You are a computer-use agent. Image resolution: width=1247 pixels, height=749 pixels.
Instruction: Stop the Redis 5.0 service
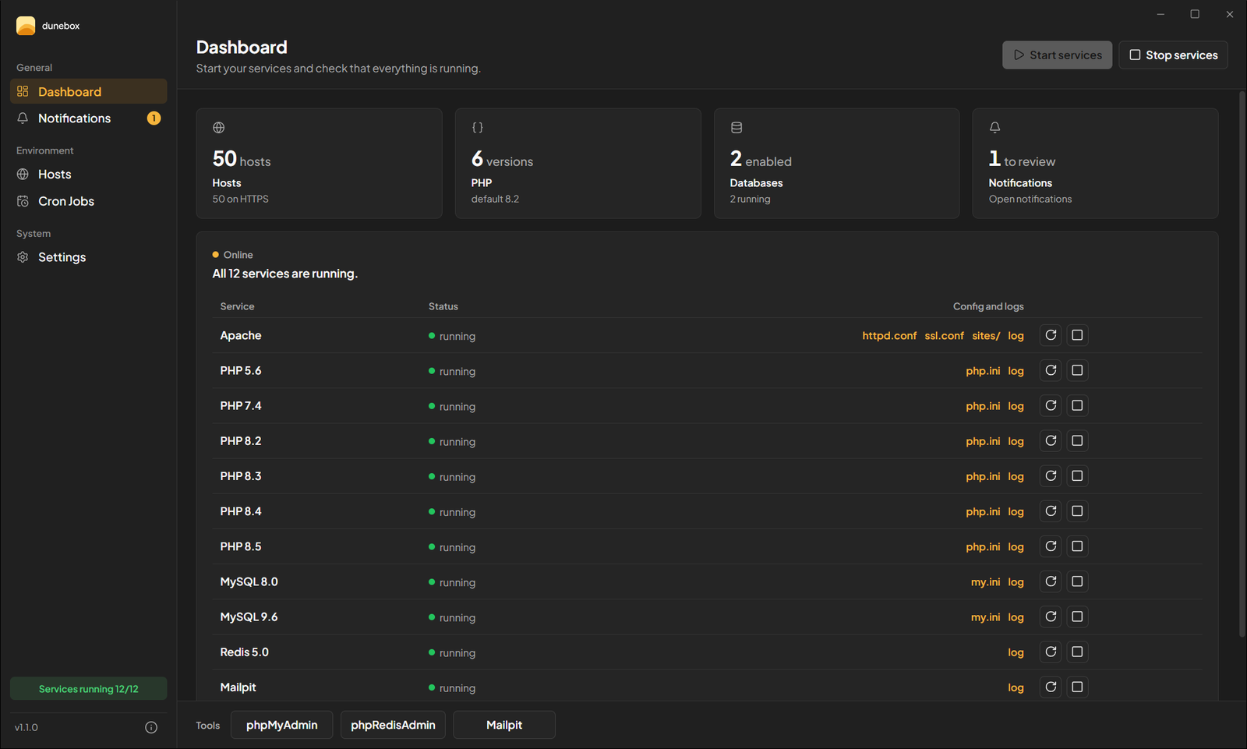(x=1077, y=652)
